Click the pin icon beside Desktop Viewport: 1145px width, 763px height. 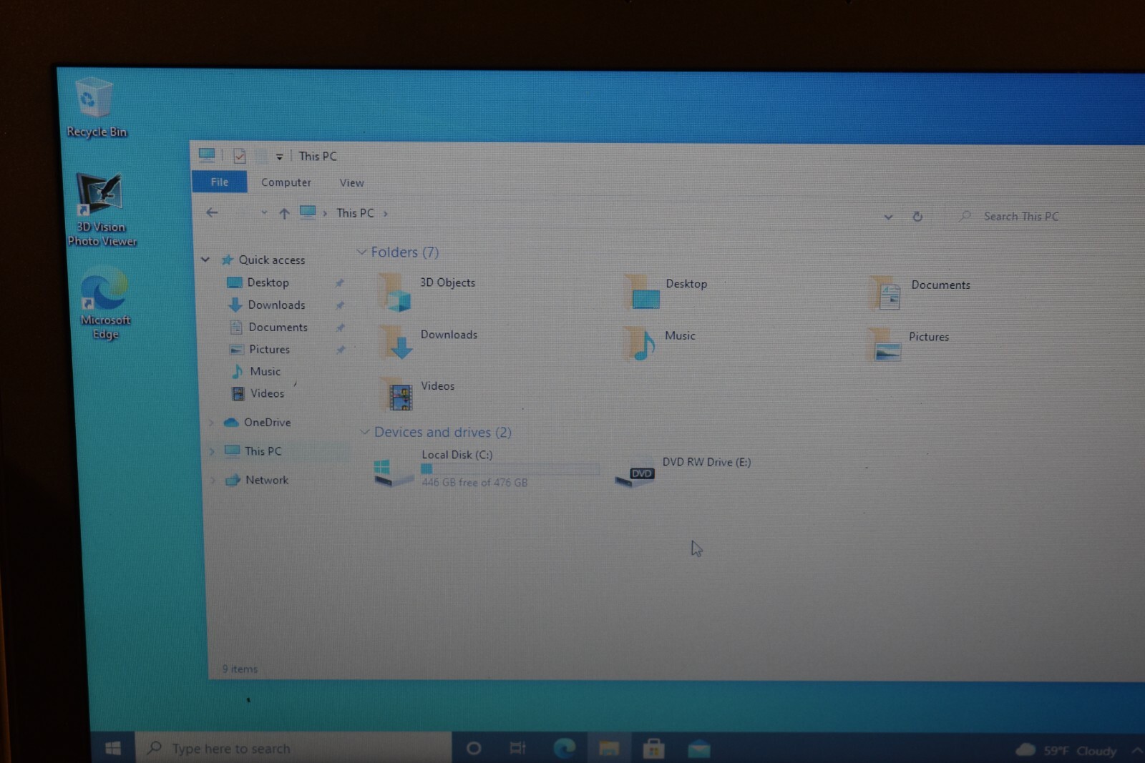point(340,283)
